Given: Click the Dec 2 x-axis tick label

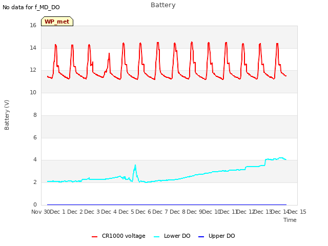Looking at the screenshot, I should coord(75,212).
